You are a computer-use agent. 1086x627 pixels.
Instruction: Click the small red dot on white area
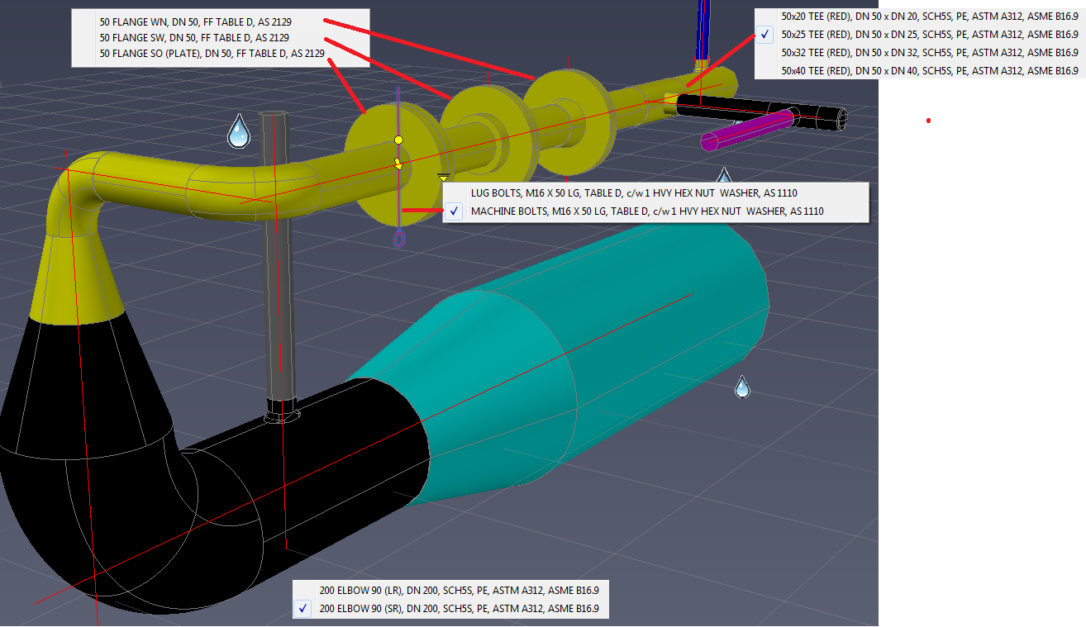(x=929, y=121)
